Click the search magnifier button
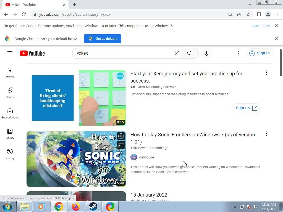Image resolution: width=283 pixels, height=212 pixels. (190, 53)
